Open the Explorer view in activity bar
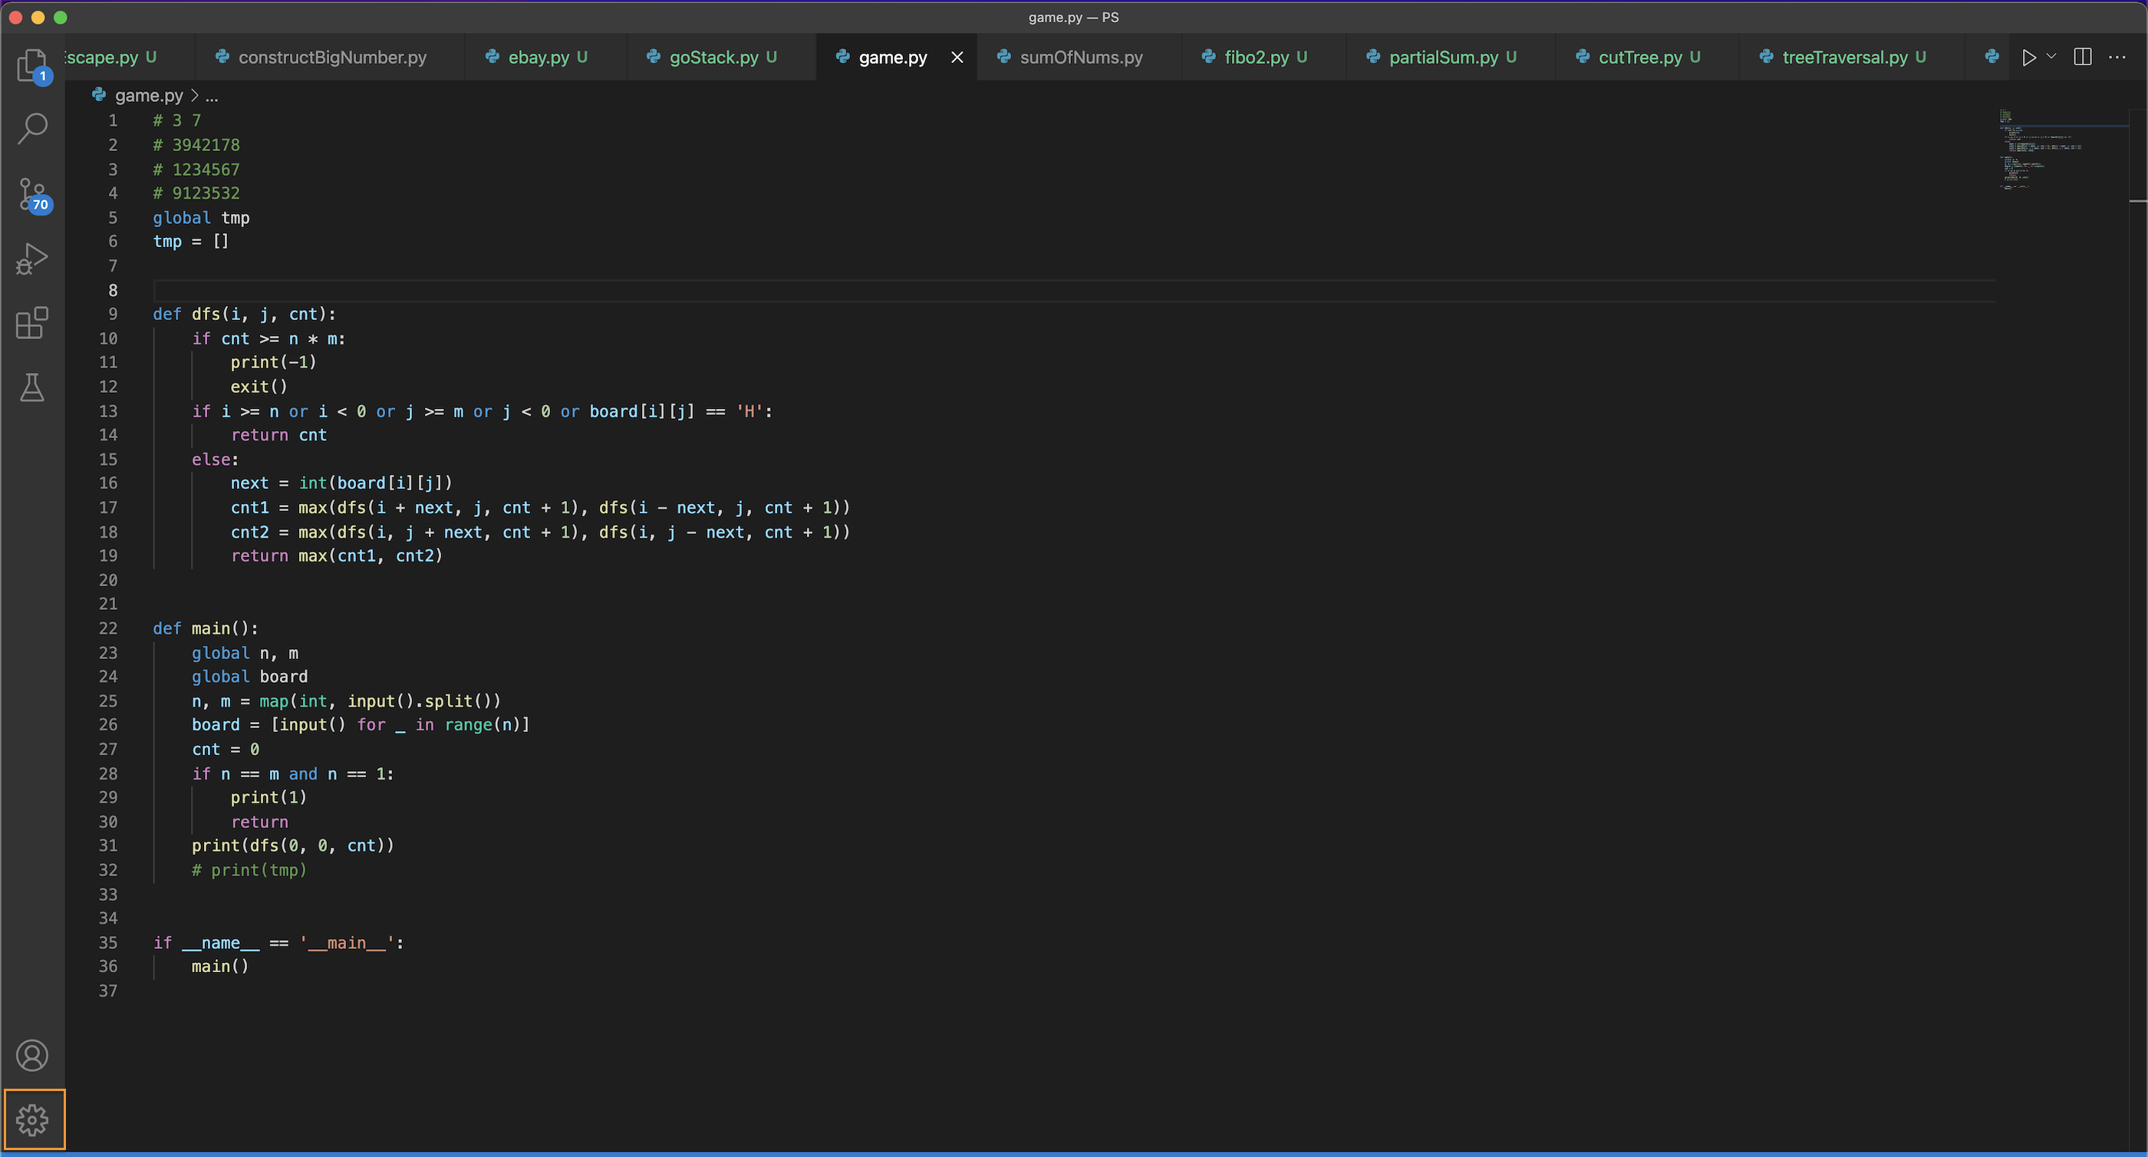Screen dimensions: 2148x1157 tap(31, 65)
